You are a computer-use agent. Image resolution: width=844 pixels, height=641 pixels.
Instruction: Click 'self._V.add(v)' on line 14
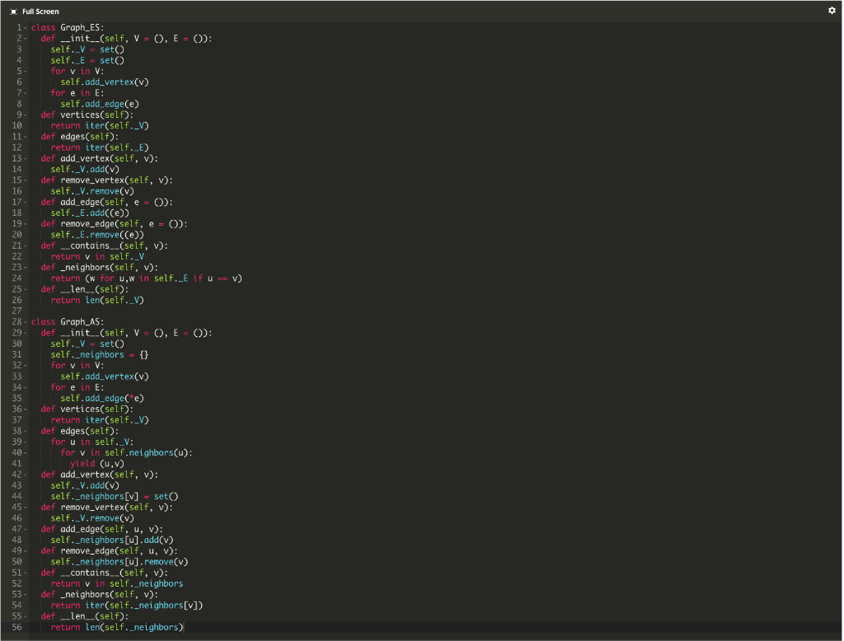85,170
